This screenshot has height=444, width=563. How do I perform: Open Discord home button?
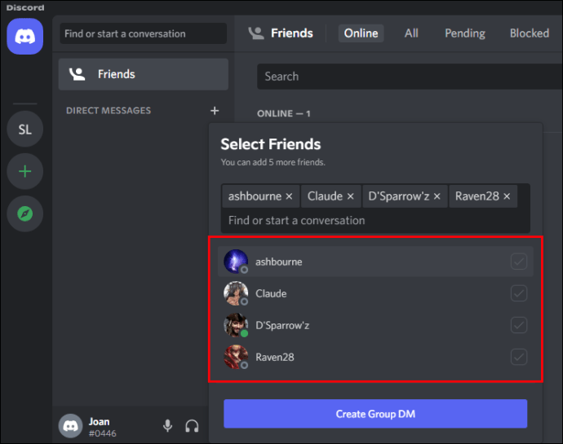(24, 36)
